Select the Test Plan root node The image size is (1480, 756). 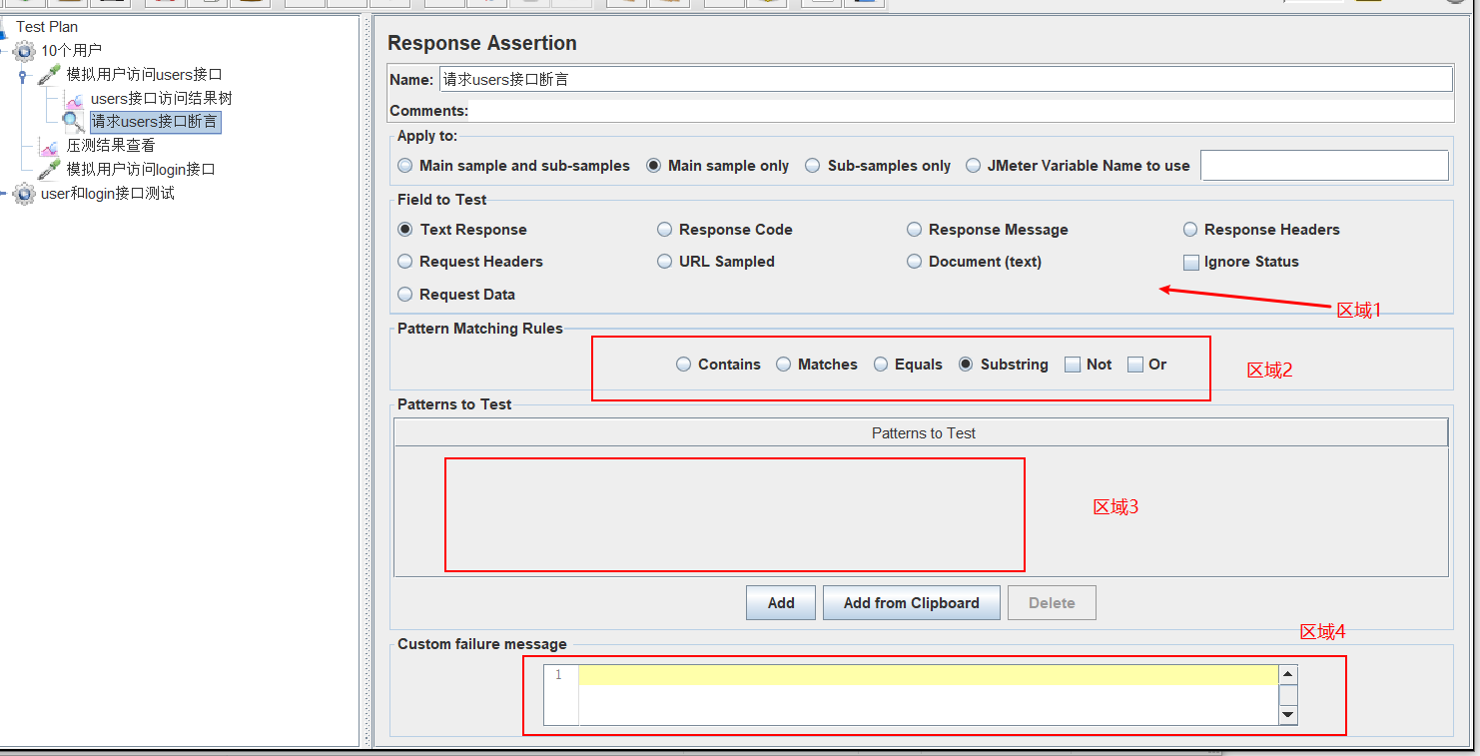(x=47, y=27)
